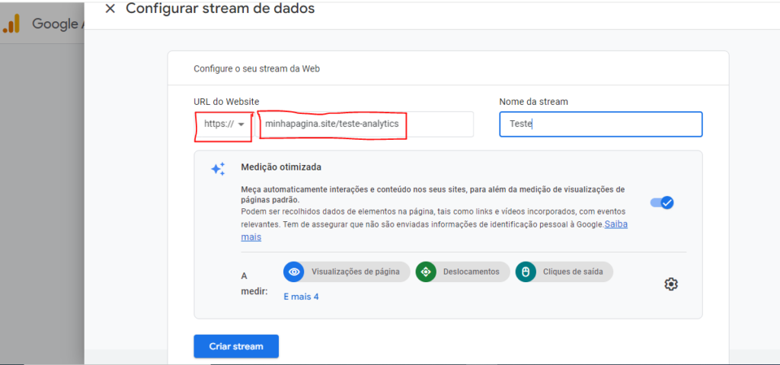Screen dimensions: 780x365
Task: Expand the E mais 4 link
Action: pos(301,297)
